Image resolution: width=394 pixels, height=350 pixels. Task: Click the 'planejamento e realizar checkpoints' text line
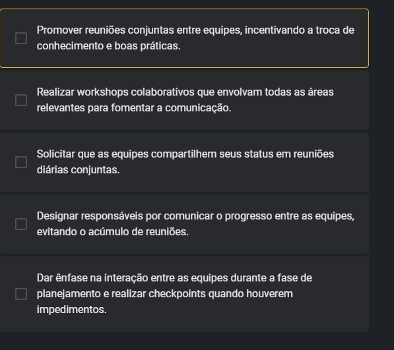tap(165, 294)
